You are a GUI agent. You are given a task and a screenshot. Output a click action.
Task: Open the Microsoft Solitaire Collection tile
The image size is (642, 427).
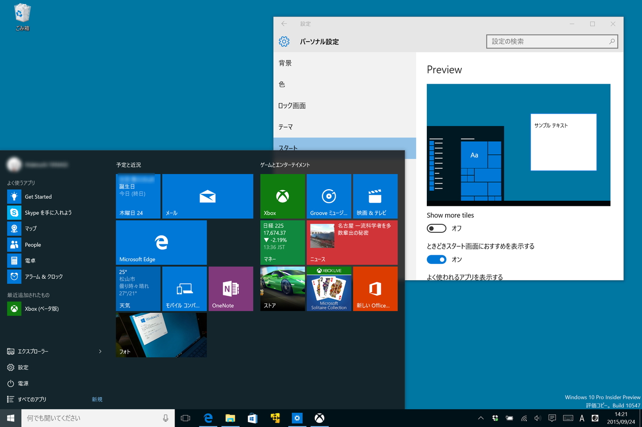(x=329, y=289)
